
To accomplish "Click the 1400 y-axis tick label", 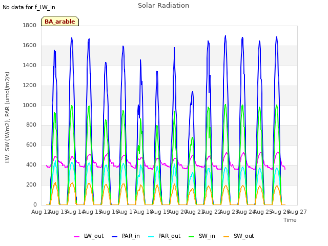I will (x=30, y=65).
